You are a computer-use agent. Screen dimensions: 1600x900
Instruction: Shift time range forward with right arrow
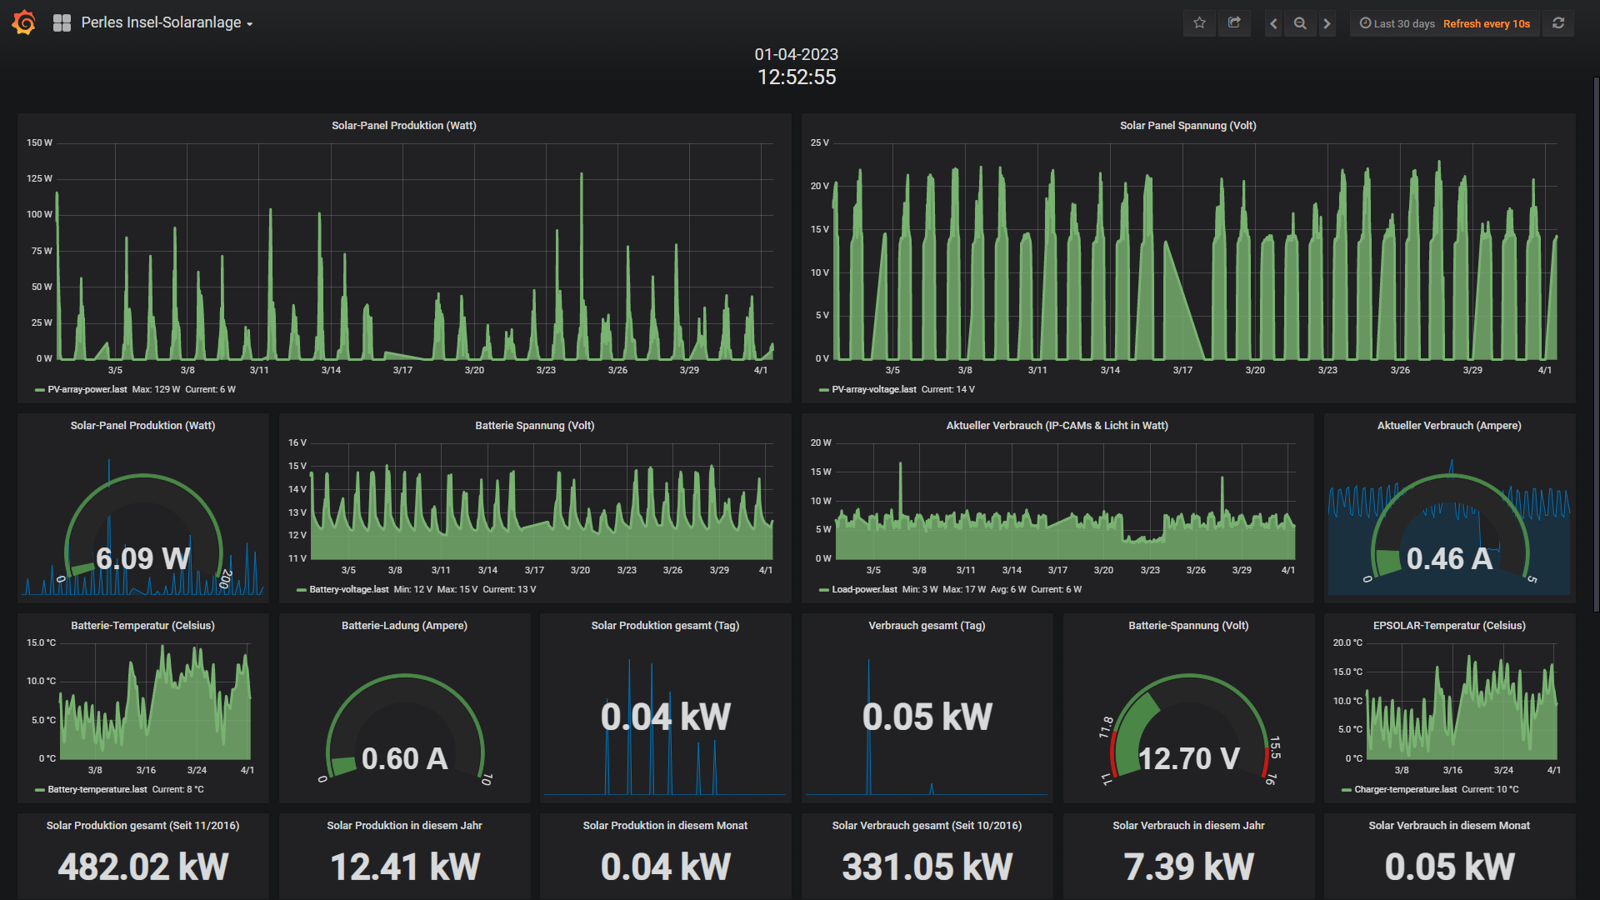click(x=1327, y=23)
